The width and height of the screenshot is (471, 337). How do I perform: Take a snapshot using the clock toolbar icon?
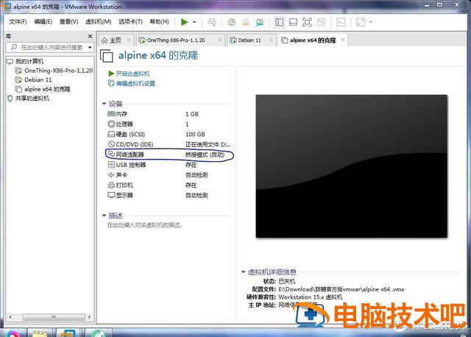click(232, 22)
